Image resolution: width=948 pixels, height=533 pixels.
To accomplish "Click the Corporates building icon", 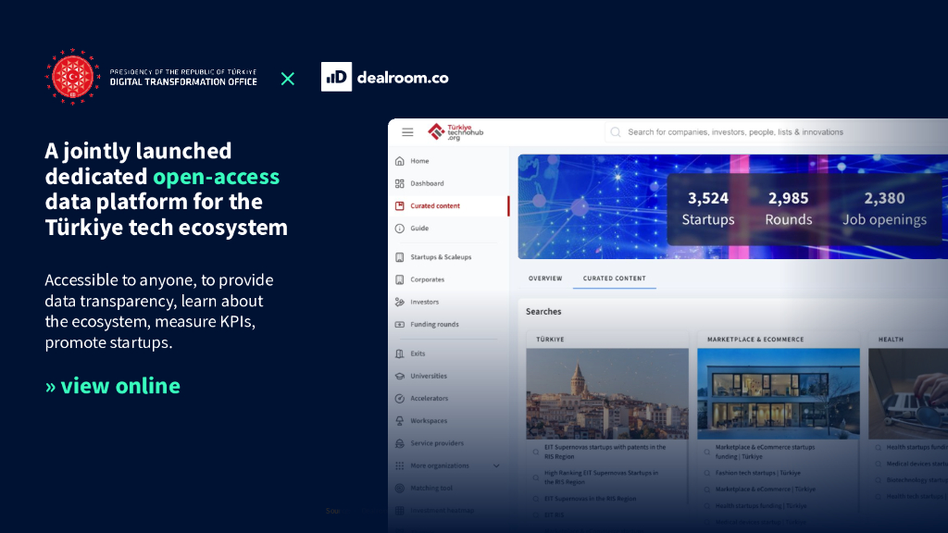I will point(400,279).
